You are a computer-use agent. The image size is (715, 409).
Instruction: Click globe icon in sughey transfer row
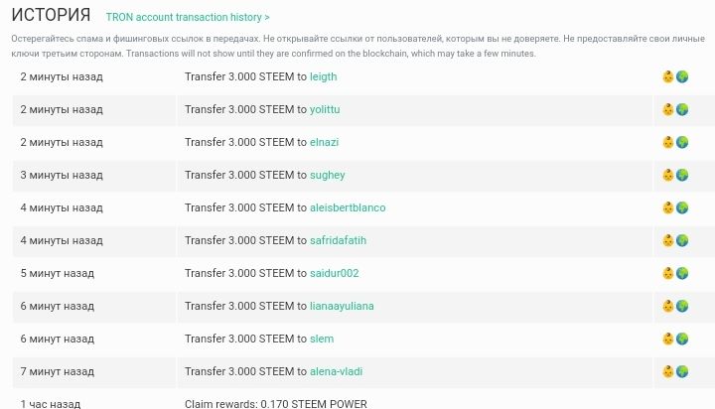[x=682, y=175]
